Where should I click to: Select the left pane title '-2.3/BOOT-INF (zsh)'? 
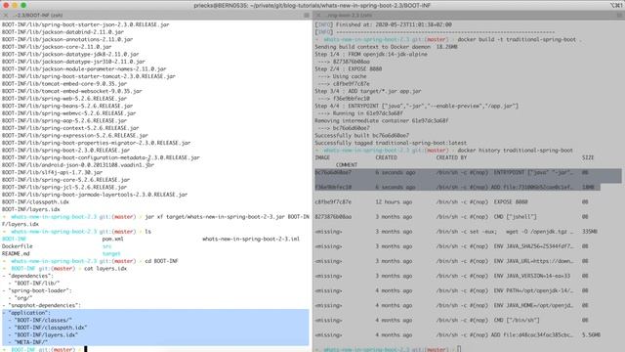click(x=38, y=16)
